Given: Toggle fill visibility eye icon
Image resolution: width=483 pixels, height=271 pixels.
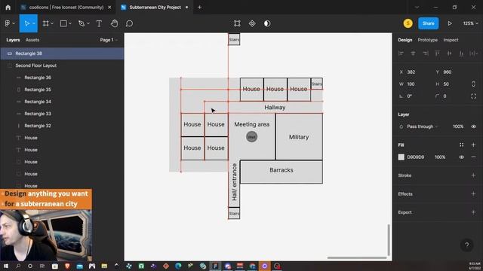Looking at the screenshot, I should pos(461,157).
